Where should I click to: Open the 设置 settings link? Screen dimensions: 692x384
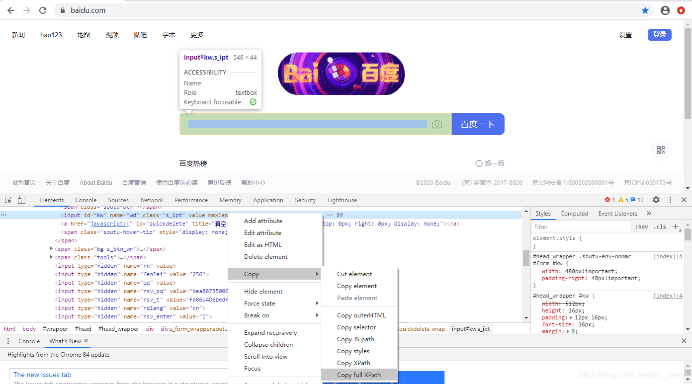tap(625, 35)
